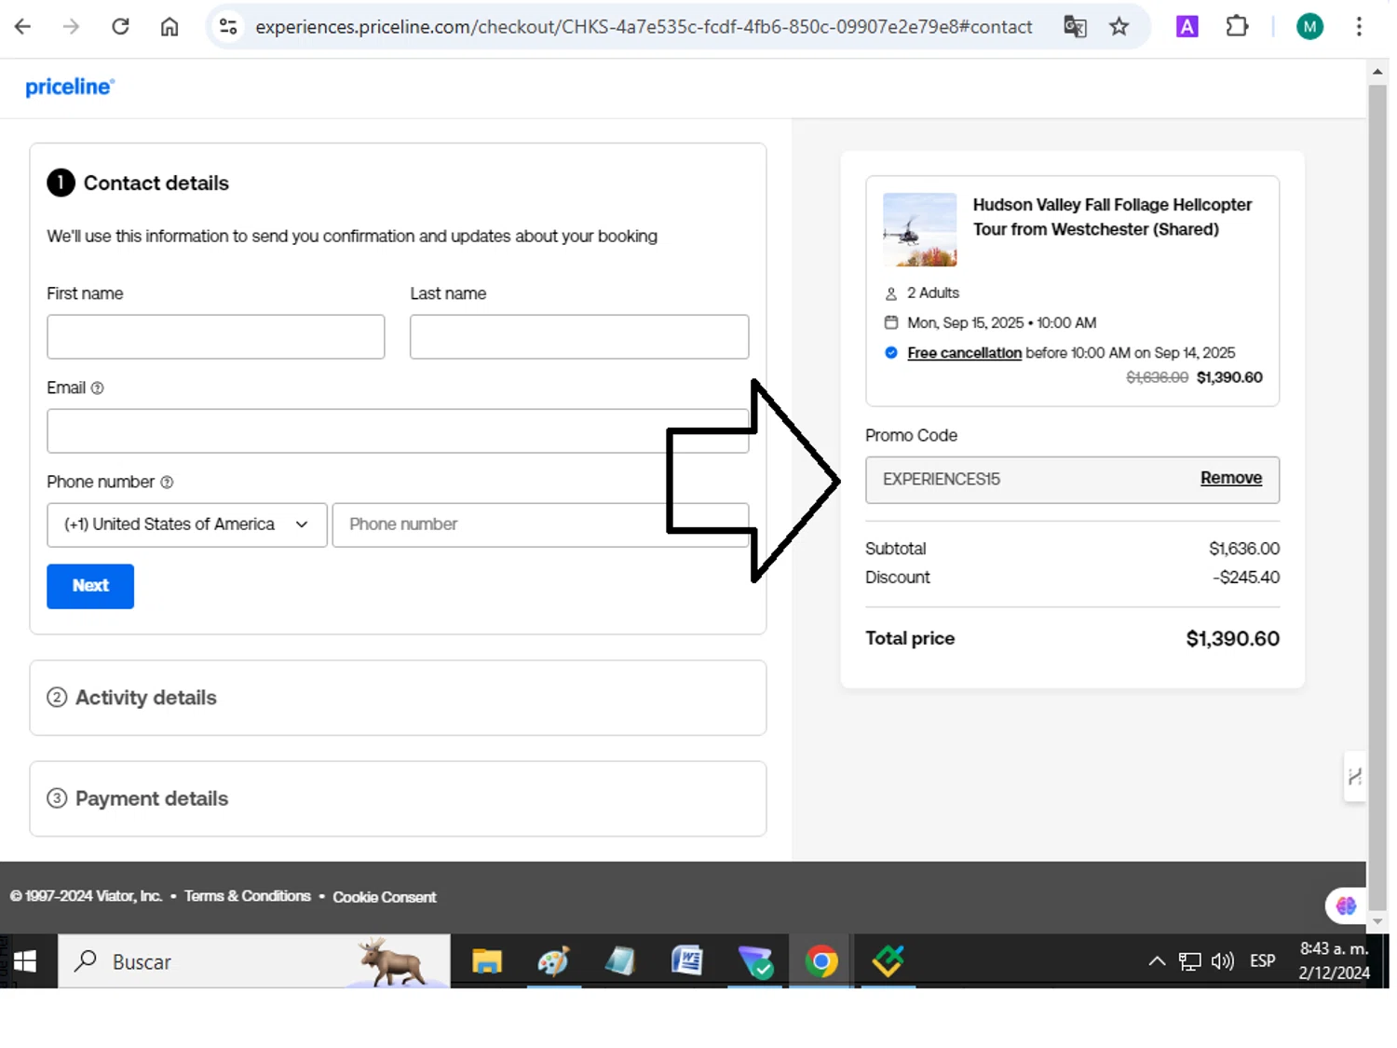Click the Email help info icon
Screen dimensions: 1397x1048
click(97, 388)
